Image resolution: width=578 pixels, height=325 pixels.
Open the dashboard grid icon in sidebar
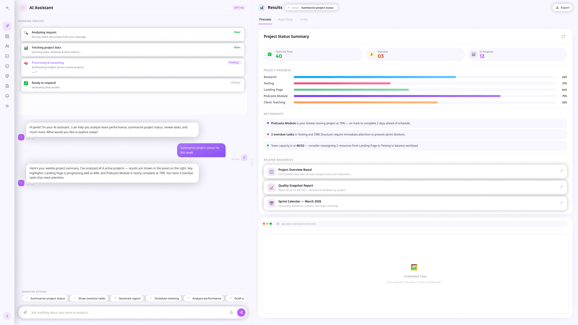click(7, 36)
